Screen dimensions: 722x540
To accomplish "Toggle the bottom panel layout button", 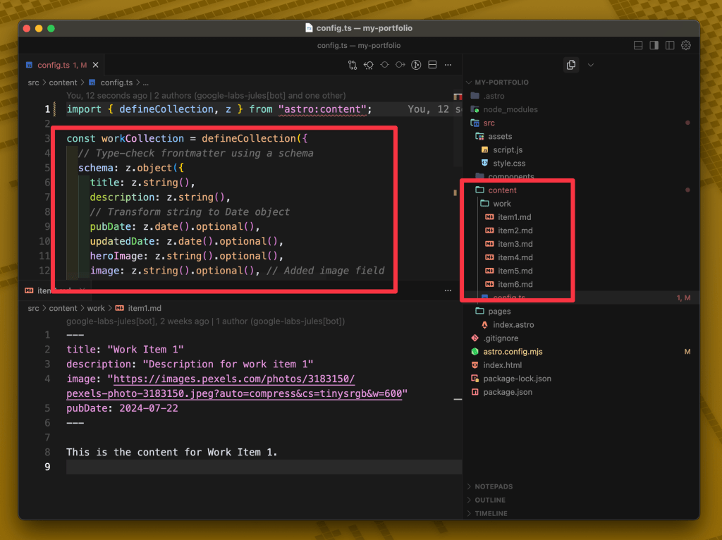I will click(638, 46).
